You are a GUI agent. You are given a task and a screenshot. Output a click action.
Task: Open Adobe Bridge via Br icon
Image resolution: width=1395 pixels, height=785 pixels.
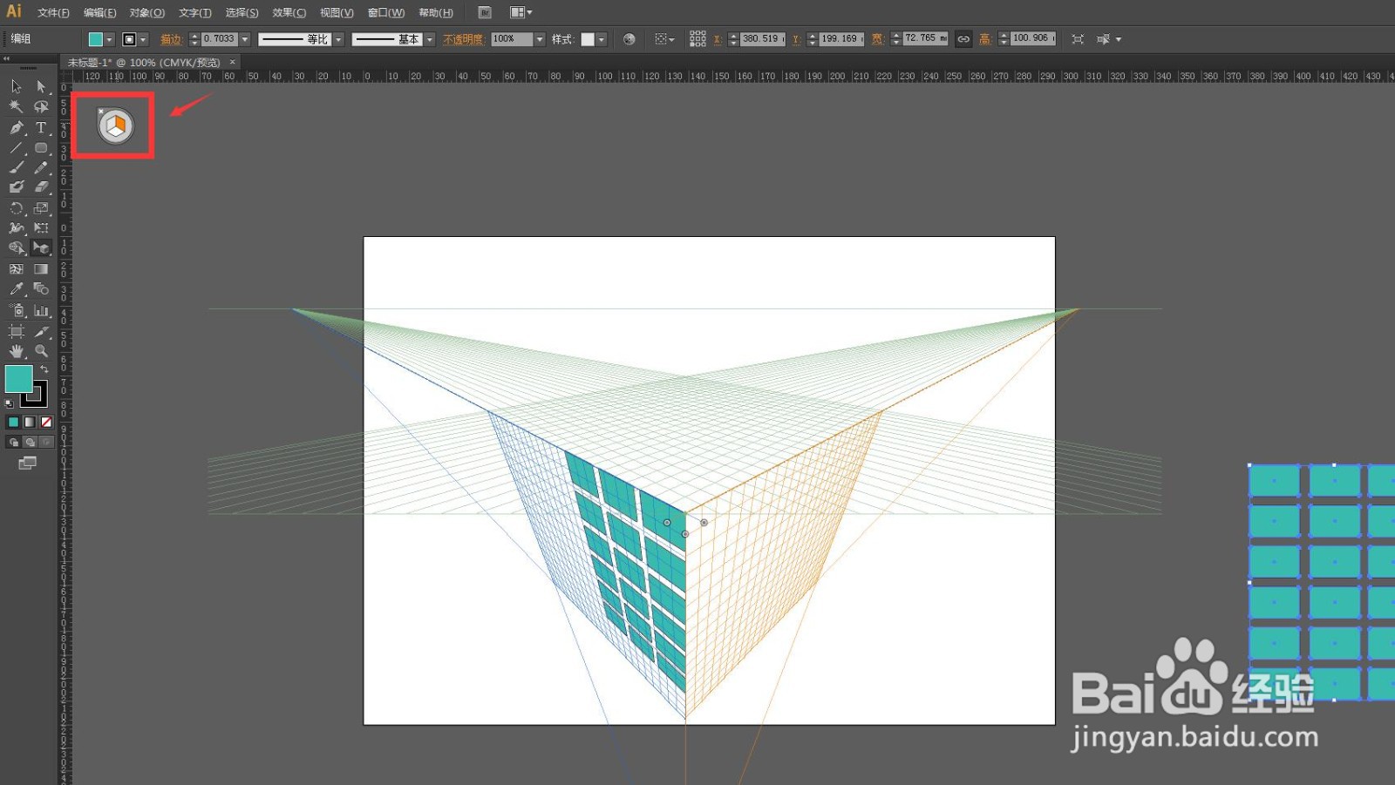point(486,12)
